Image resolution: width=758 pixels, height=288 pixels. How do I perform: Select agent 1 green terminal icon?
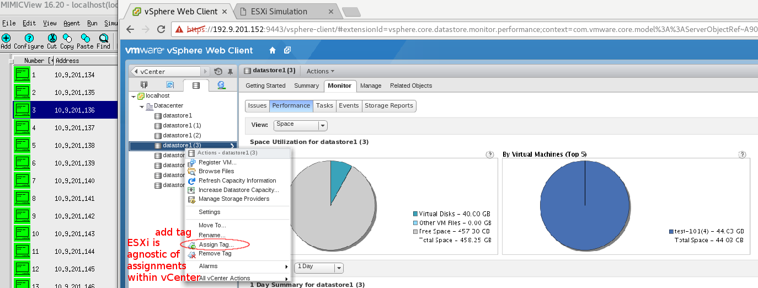pos(22,74)
